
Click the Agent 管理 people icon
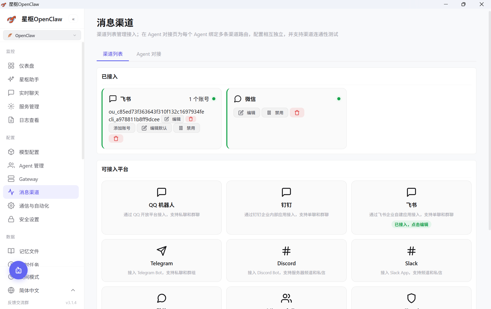[x=11, y=165]
